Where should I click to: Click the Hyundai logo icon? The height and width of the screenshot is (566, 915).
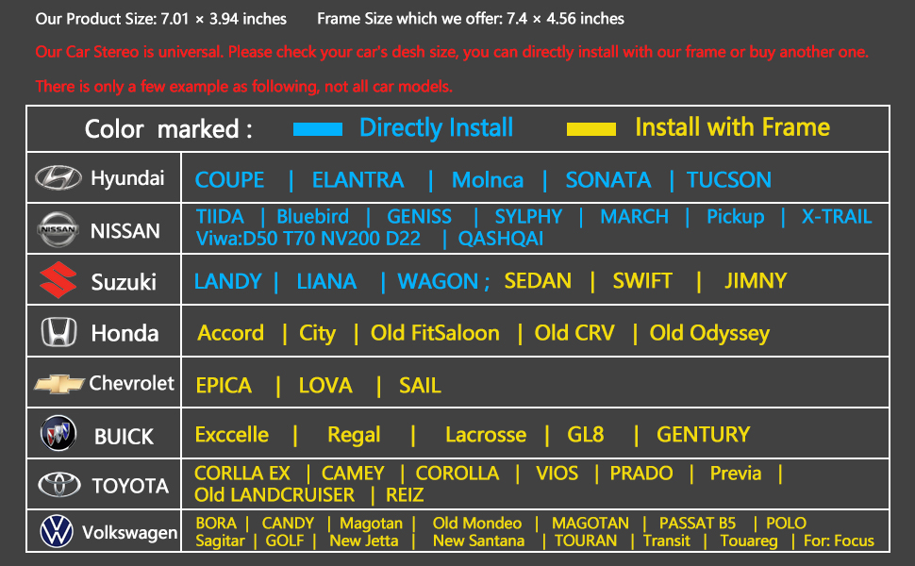(58, 177)
